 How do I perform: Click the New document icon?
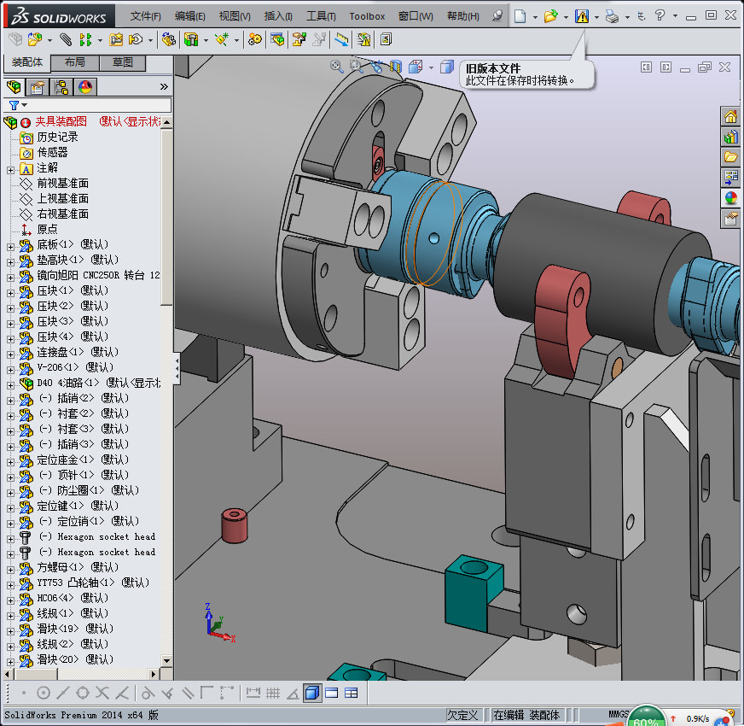click(x=520, y=16)
